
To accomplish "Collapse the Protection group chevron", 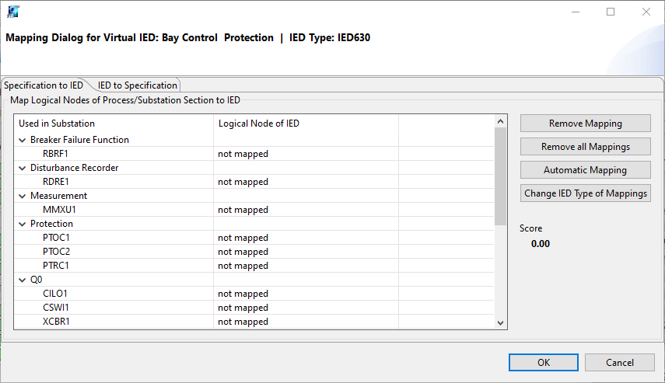I will tap(22, 224).
